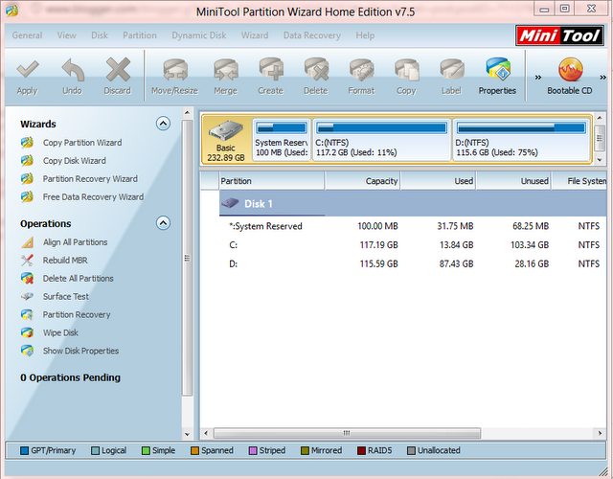
Task: Sort by the Unused column header
Action: coord(513,181)
